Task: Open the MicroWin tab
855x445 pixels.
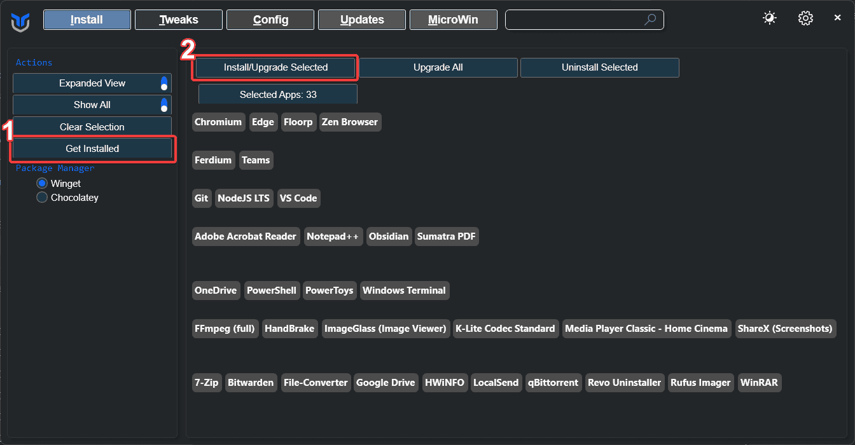Action: [453, 20]
